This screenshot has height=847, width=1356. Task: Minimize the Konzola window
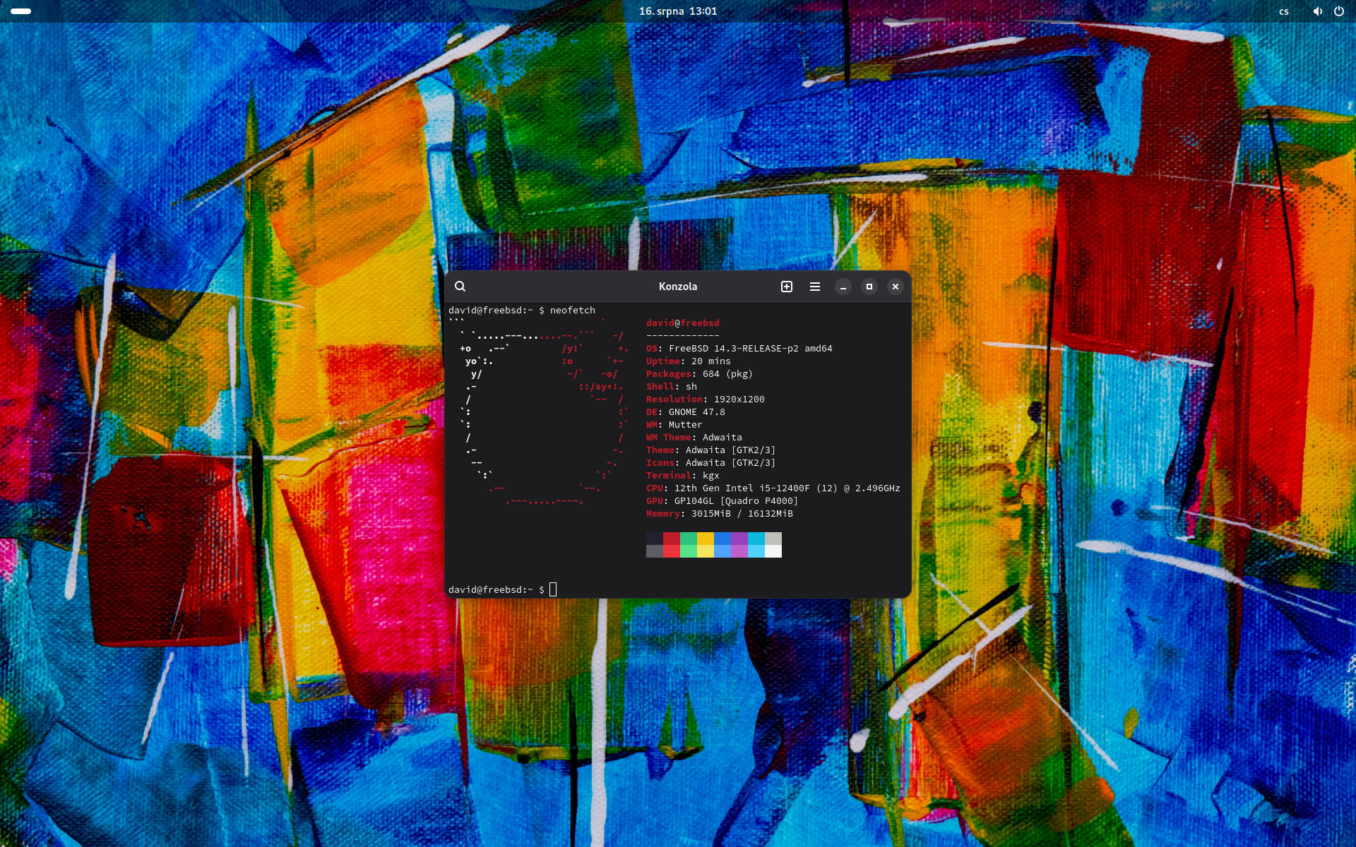[843, 287]
